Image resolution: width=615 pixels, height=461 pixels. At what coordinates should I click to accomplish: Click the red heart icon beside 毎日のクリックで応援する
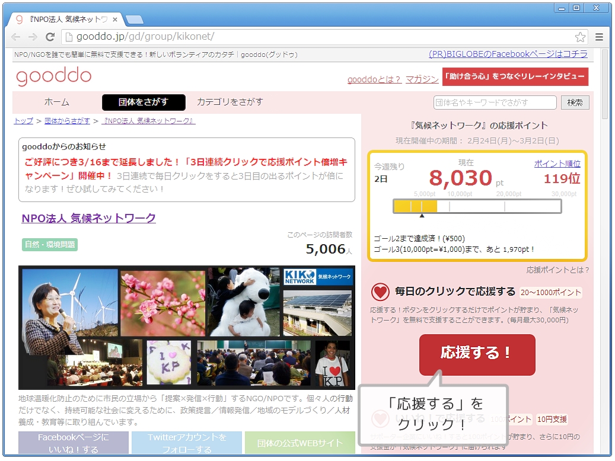380,292
